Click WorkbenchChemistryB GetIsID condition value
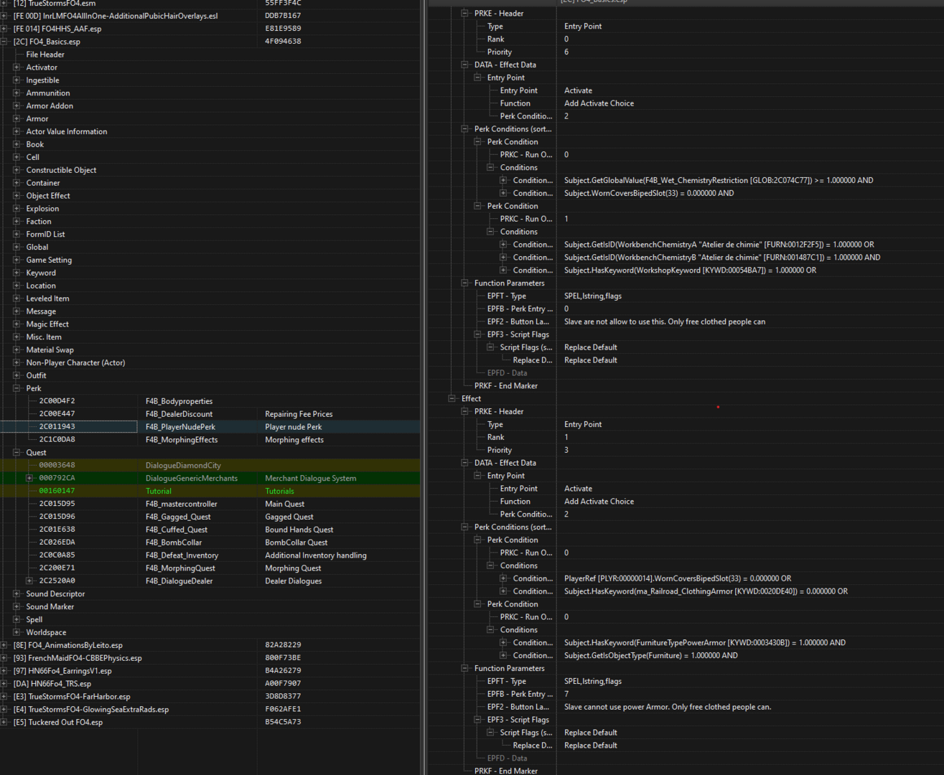 click(x=722, y=258)
